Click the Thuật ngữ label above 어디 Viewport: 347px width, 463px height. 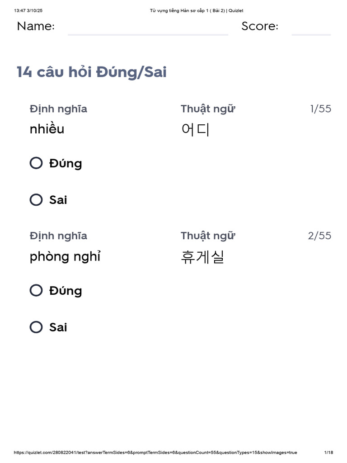[208, 109]
